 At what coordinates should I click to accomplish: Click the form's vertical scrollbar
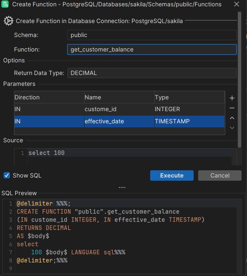pyautogui.click(x=239, y=80)
